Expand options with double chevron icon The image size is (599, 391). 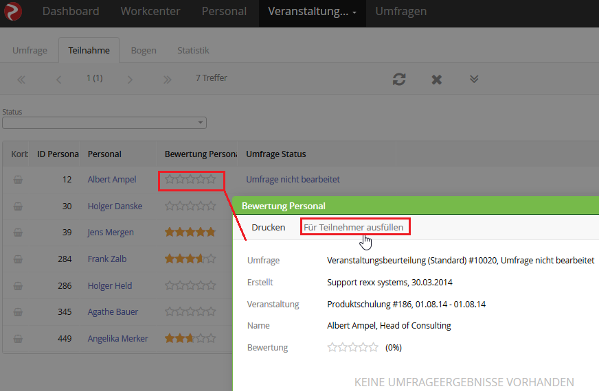click(x=474, y=79)
